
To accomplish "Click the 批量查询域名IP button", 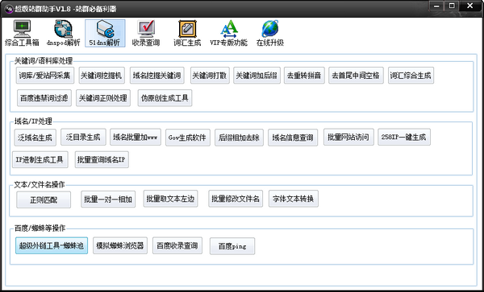I will click(102, 160).
